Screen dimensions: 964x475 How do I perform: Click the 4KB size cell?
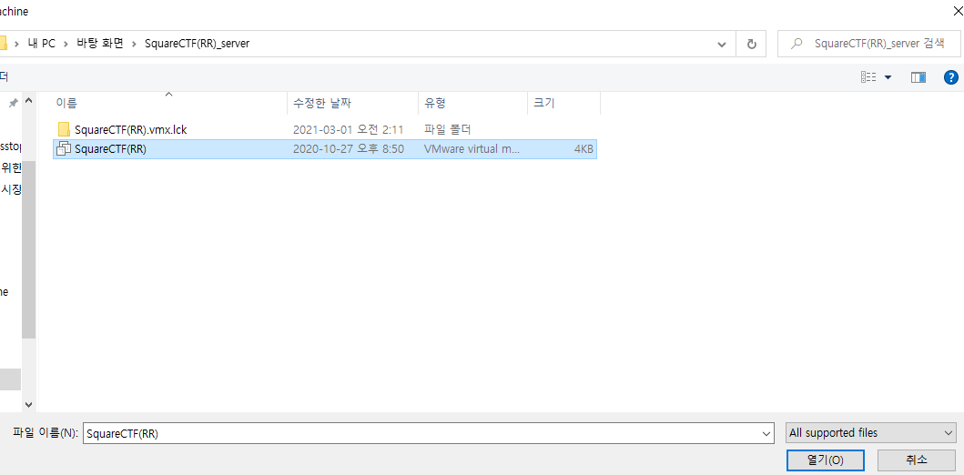[x=583, y=148]
